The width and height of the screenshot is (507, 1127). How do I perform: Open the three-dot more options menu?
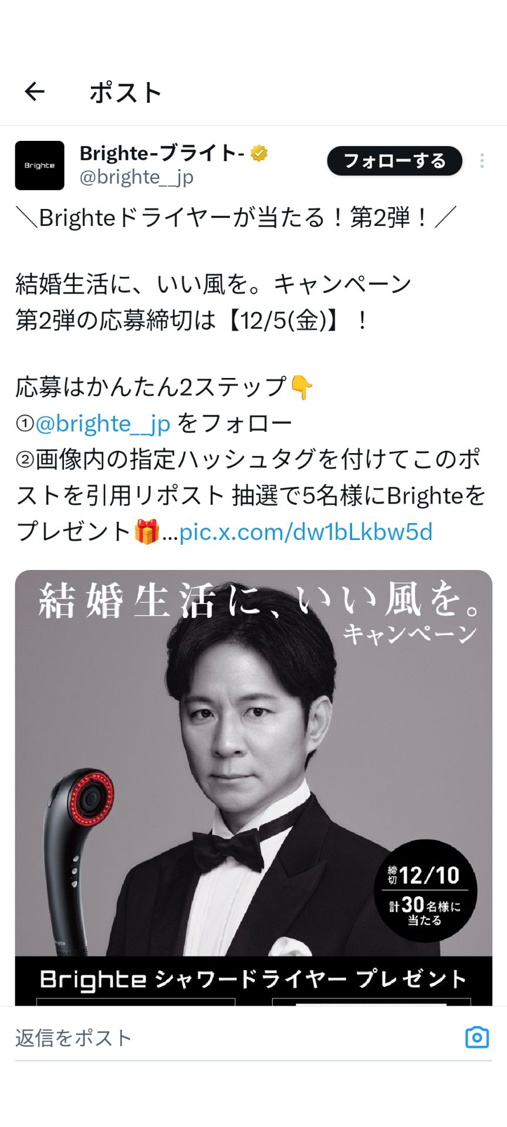[482, 161]
